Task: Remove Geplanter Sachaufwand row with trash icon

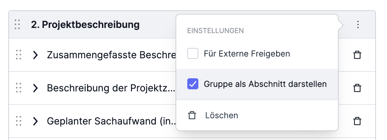Action: coord(357,121)
